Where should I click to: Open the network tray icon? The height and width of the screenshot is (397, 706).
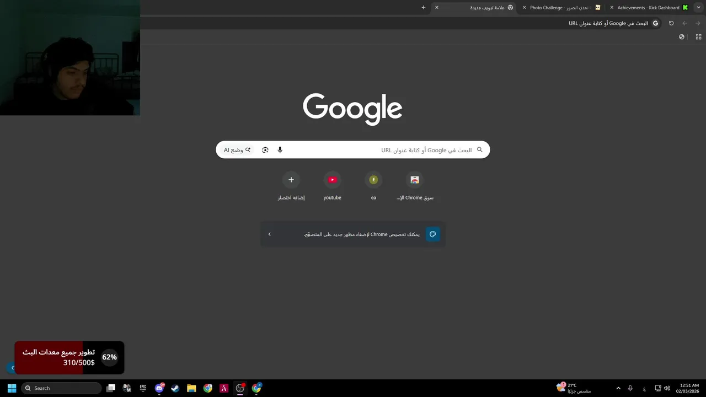[658, 388]
